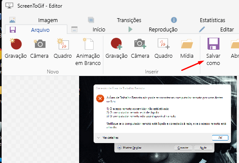
Task: Switch to the Reprodução tab
Action: (x=153, y=29)
